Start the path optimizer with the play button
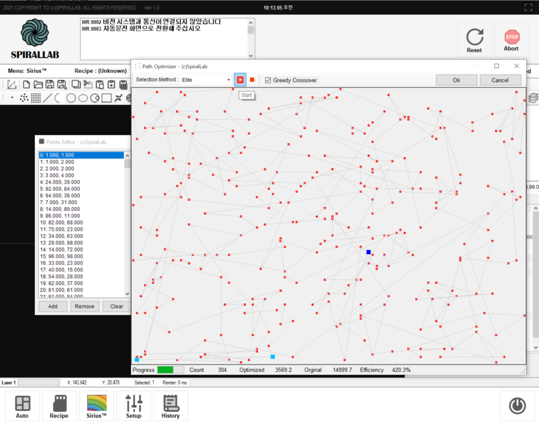 [x=241, y=79]
